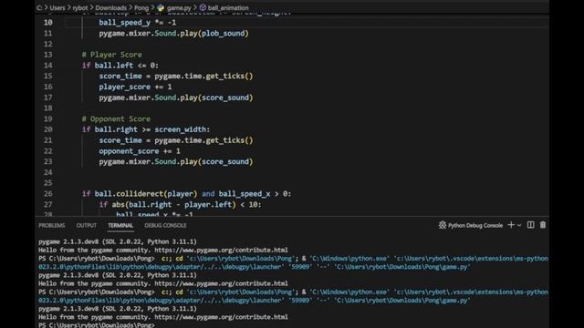584x328 pixels.
Task: Click the '# Opponent Score' comment
Action: tap(116, 119)
